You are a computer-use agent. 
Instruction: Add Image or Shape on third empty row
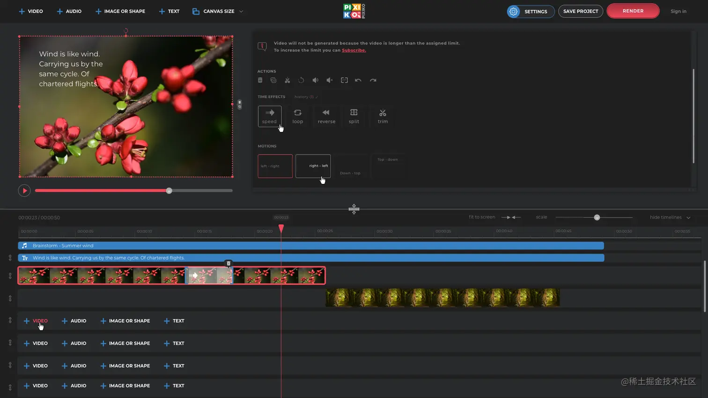tap(125, 366)
